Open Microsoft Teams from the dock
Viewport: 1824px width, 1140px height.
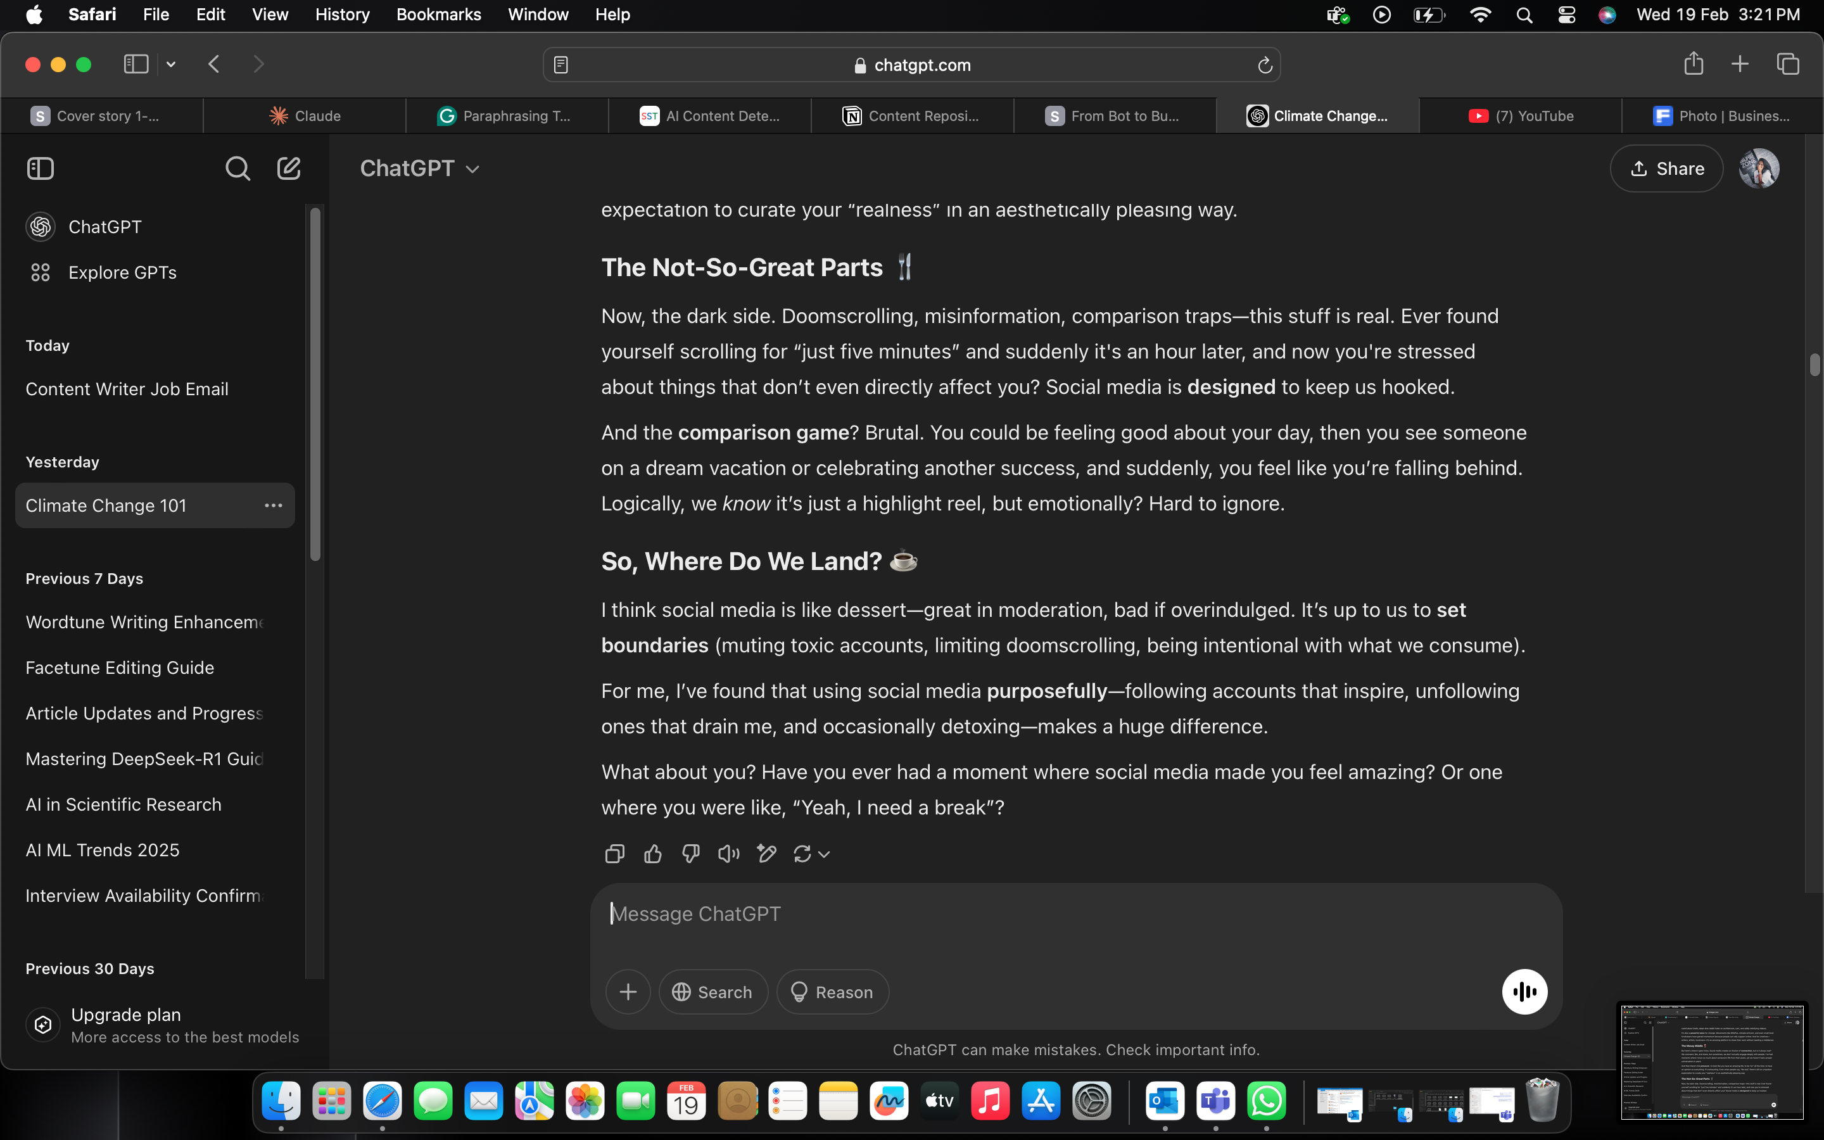1216,1101
